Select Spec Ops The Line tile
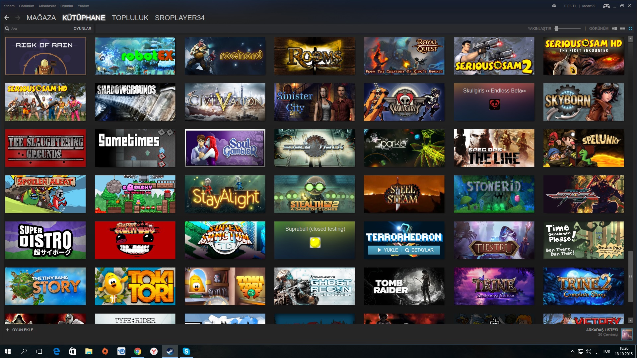Viewport: 637px width, 358px height. click(494, 148)
